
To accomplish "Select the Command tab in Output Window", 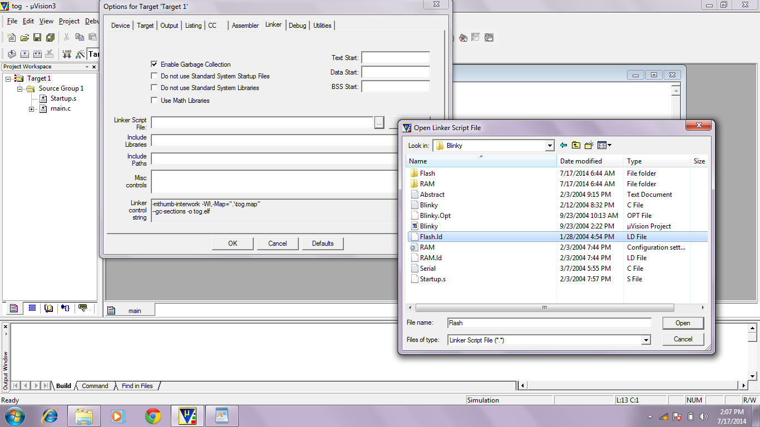I will [95, 386].
